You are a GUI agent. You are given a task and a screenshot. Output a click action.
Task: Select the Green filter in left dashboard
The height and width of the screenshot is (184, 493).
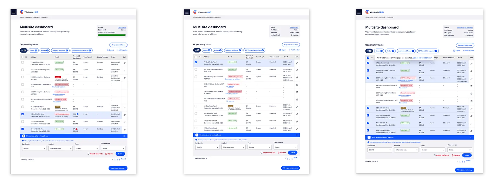coord(33,50)
